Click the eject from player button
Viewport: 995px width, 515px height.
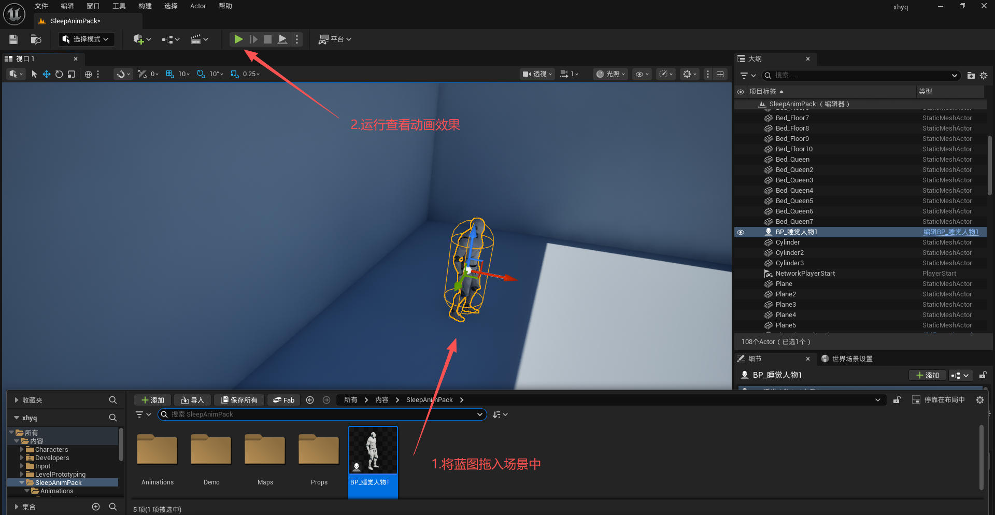[x=282, y=39]
